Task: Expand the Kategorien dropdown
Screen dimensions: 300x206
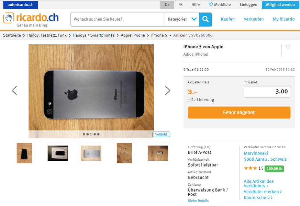Action: coord(182,19)
